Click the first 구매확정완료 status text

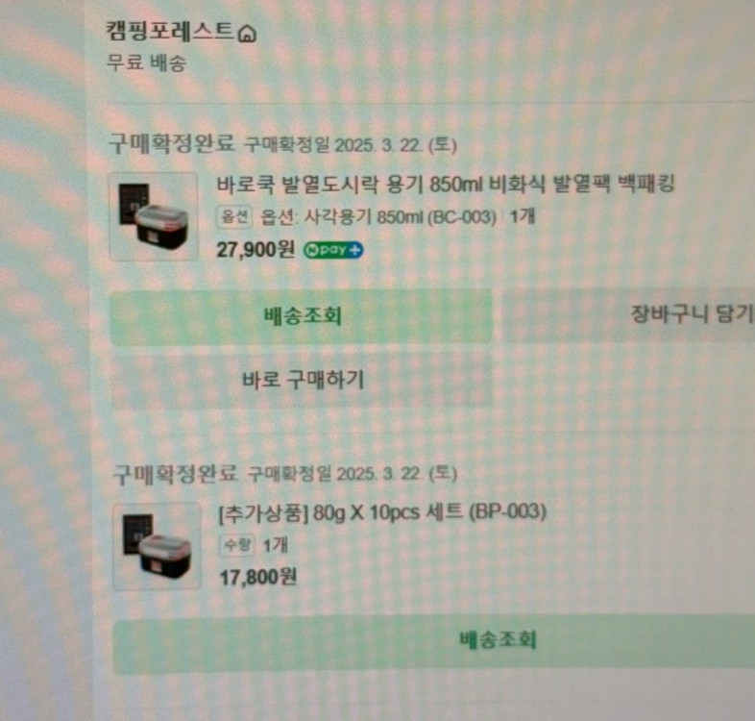click(172, 143)
